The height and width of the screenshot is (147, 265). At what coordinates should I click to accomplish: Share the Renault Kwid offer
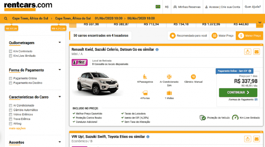(248, 52)
